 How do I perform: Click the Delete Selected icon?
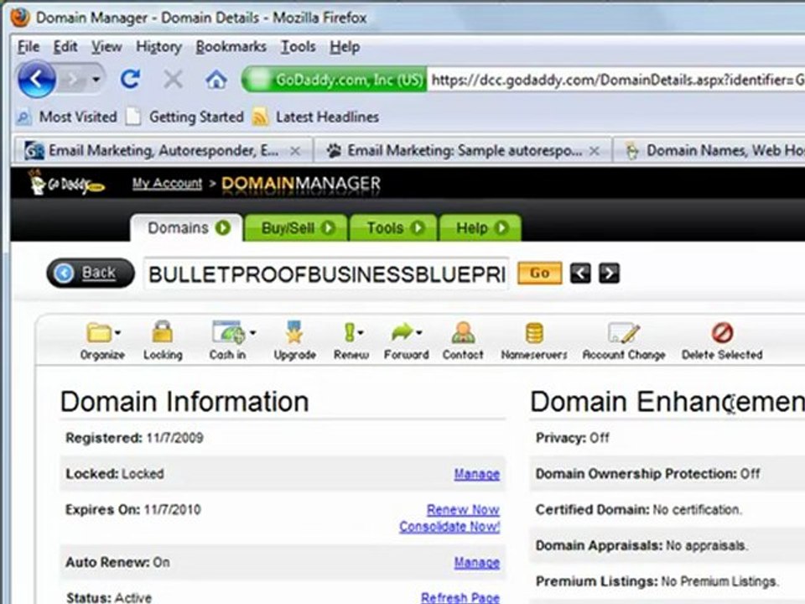click(722, 333)
